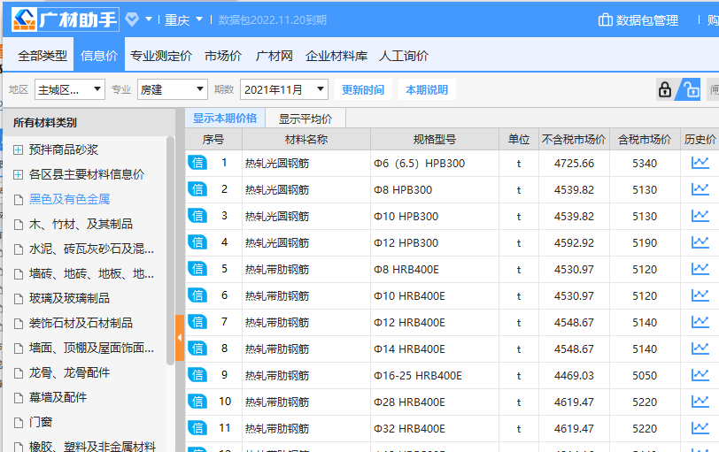The width and height of the screenshot is (719, 452).
Task: Open the 地区 主城区 dropdown
Action: tap(70, 89)
